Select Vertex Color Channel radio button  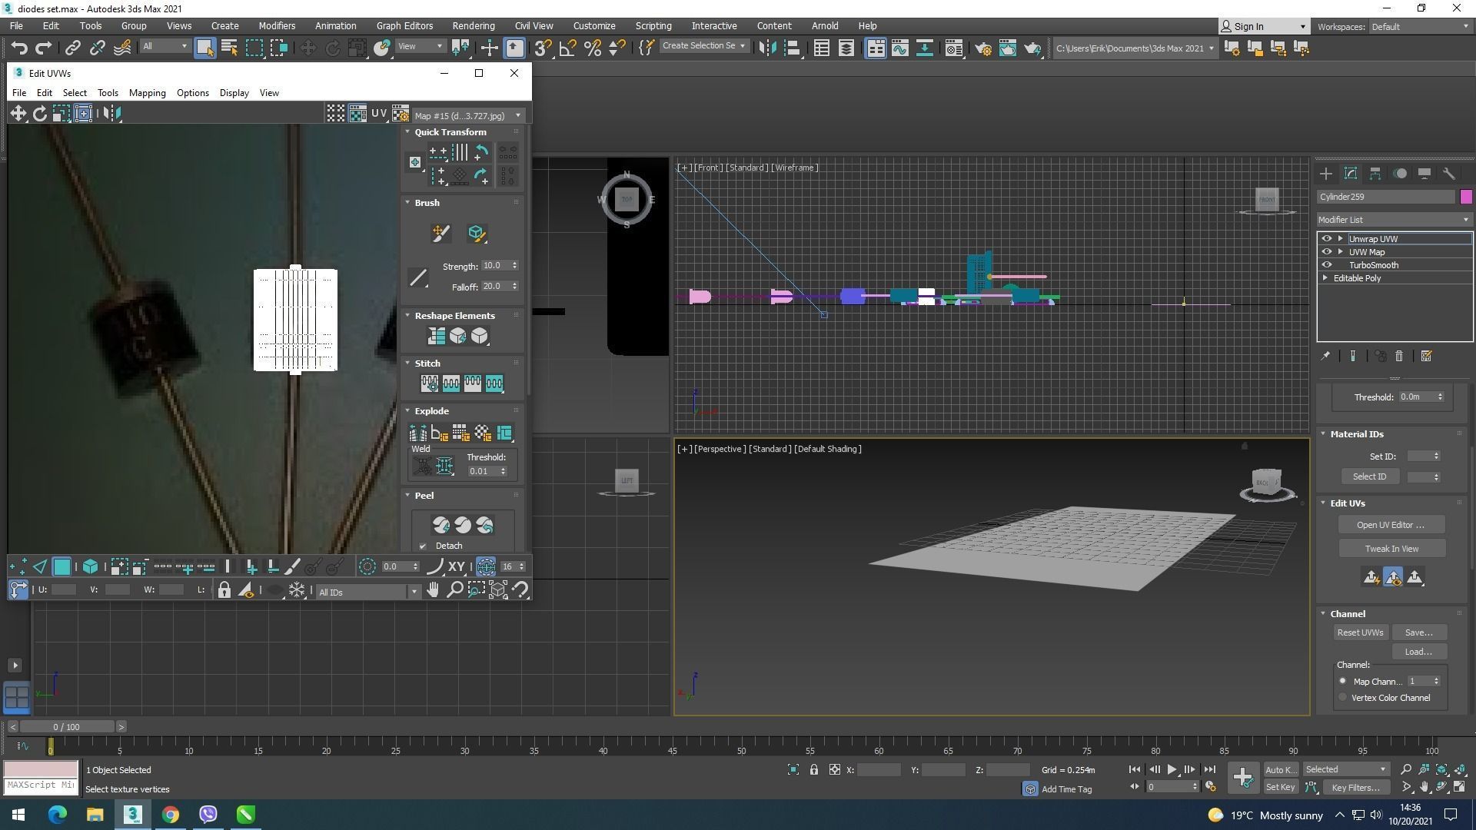pyautogui.click(x=1343, y=698)
